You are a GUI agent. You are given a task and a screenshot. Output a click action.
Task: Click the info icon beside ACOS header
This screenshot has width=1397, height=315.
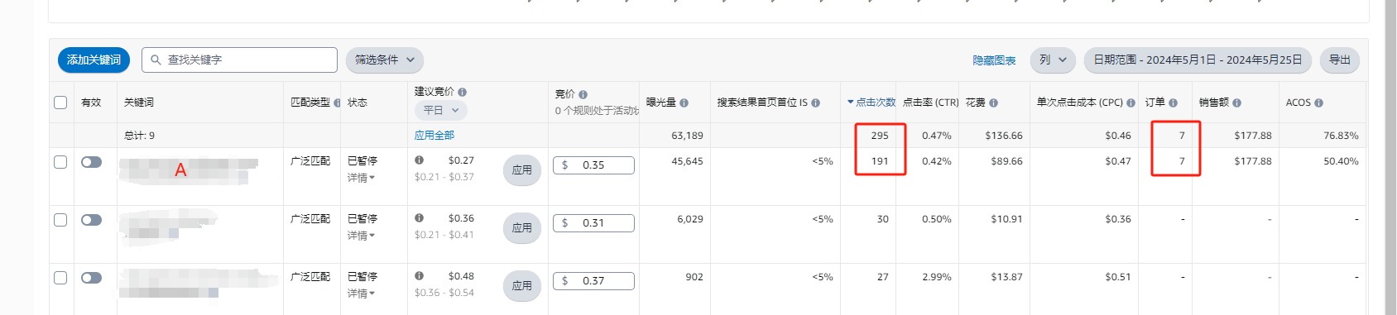1319,103
